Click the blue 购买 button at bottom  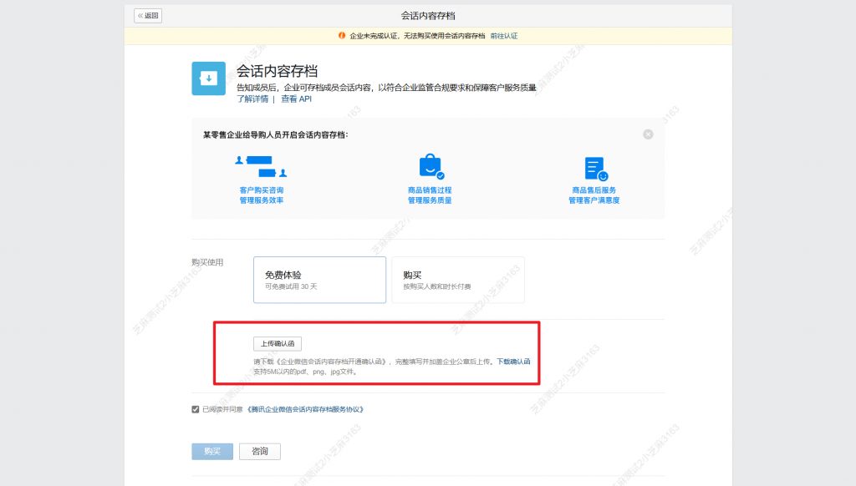tap(212, 452)
